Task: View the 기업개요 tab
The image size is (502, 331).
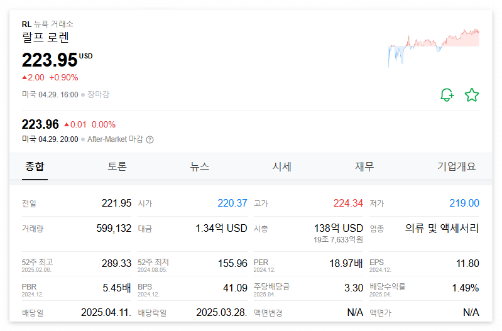Action: point(457,167)
